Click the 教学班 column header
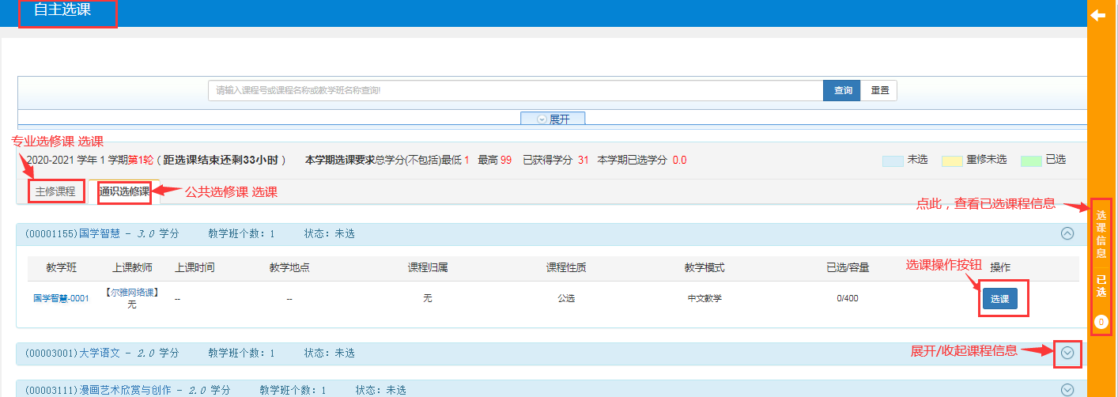 (61, 267)
